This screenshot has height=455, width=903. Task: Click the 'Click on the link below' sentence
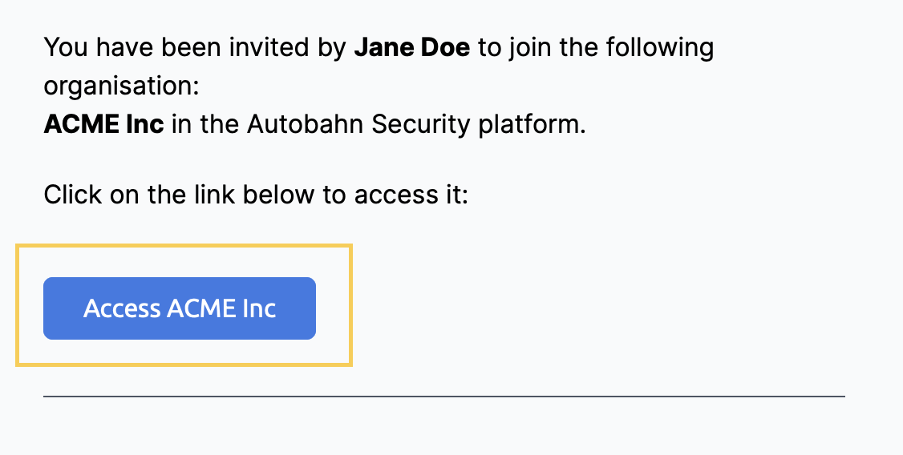pos(257,195)
